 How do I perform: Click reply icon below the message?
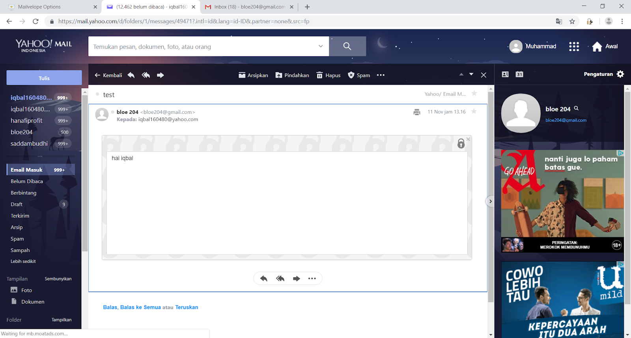click(264, 279)
